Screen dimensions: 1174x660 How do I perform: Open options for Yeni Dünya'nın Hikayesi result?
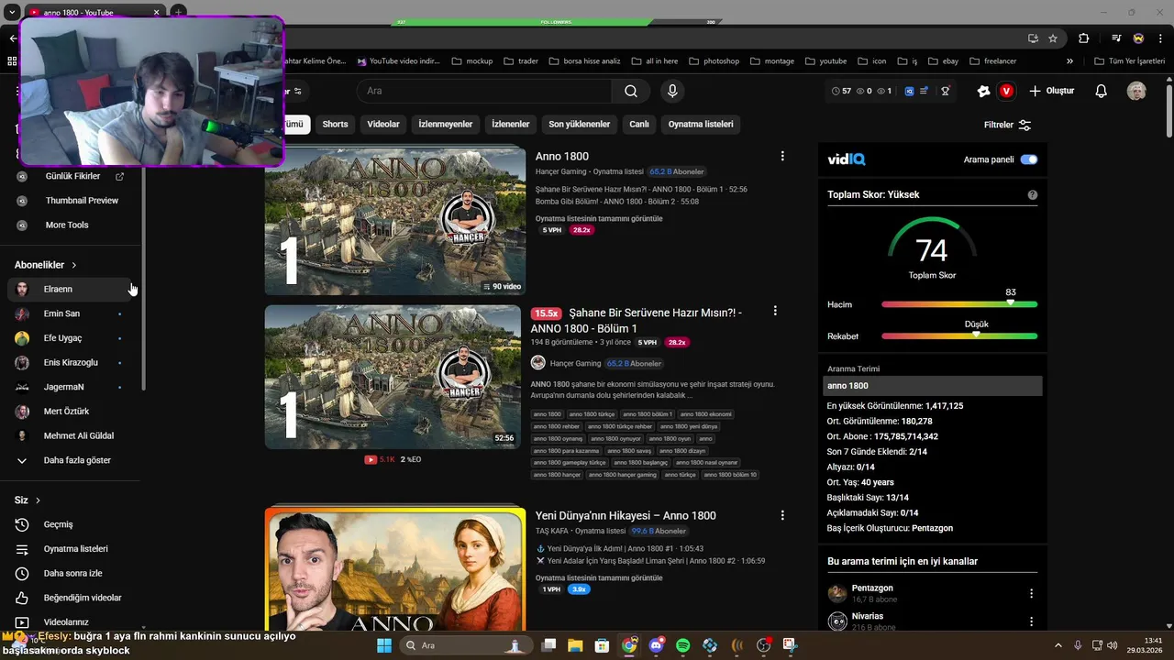tap(782, 515)
